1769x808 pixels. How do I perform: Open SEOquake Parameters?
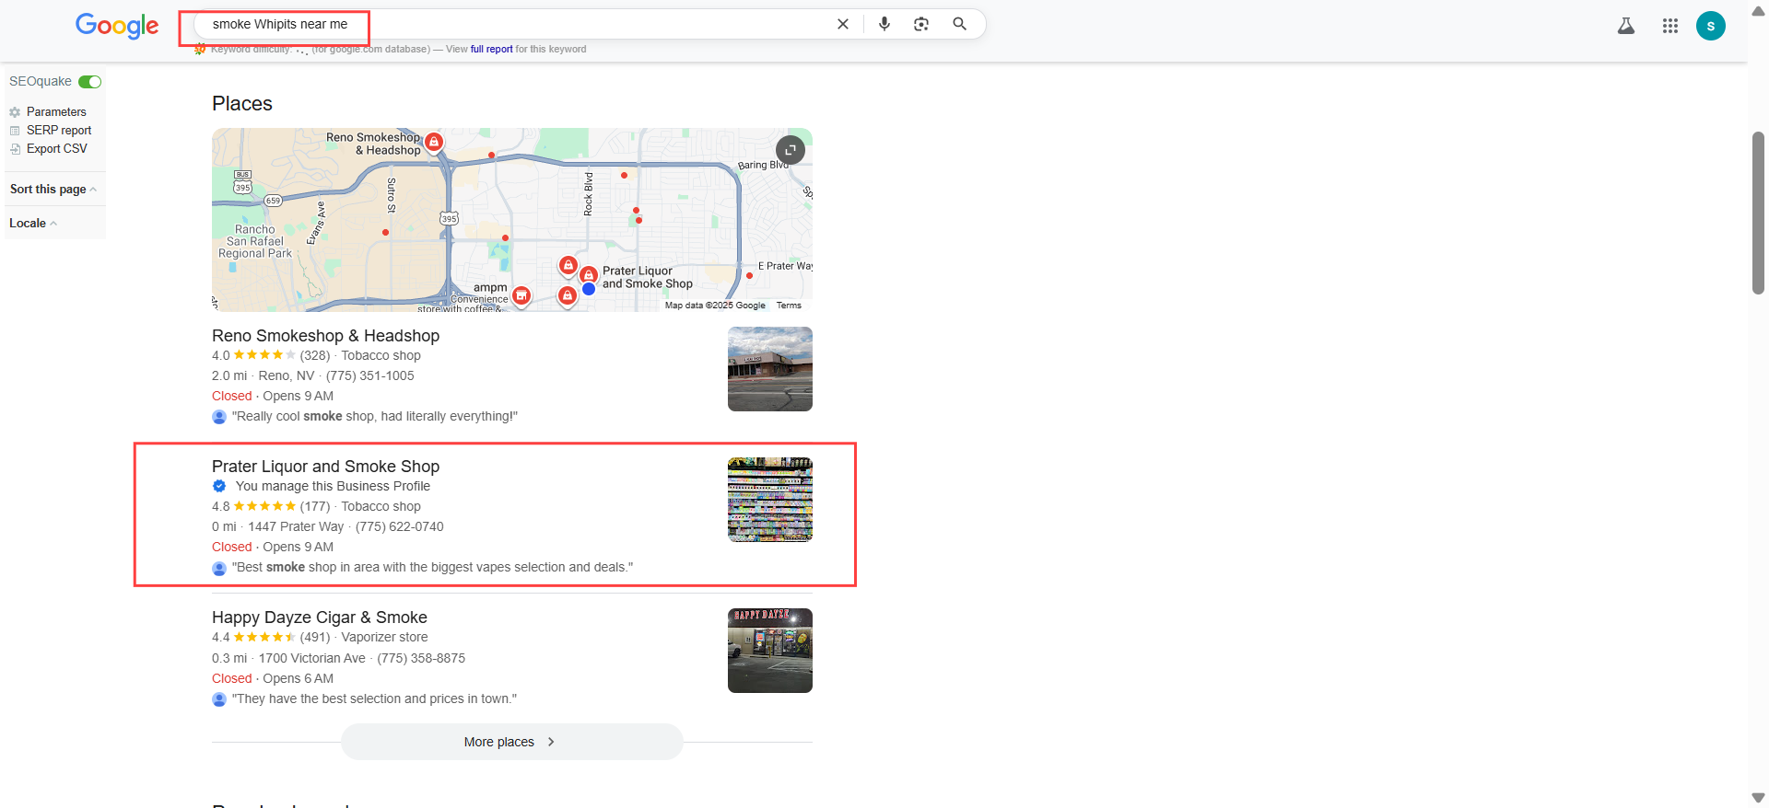55,112
